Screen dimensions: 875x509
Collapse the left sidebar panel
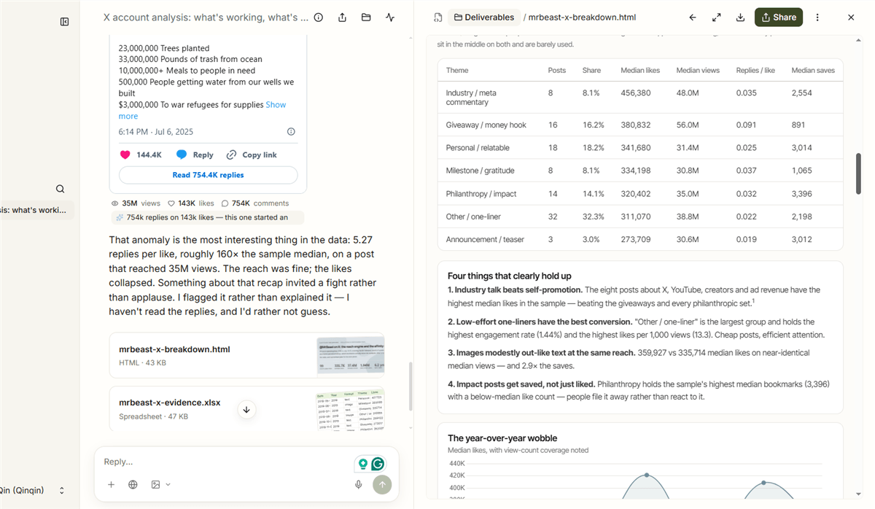tap(64, 22)
